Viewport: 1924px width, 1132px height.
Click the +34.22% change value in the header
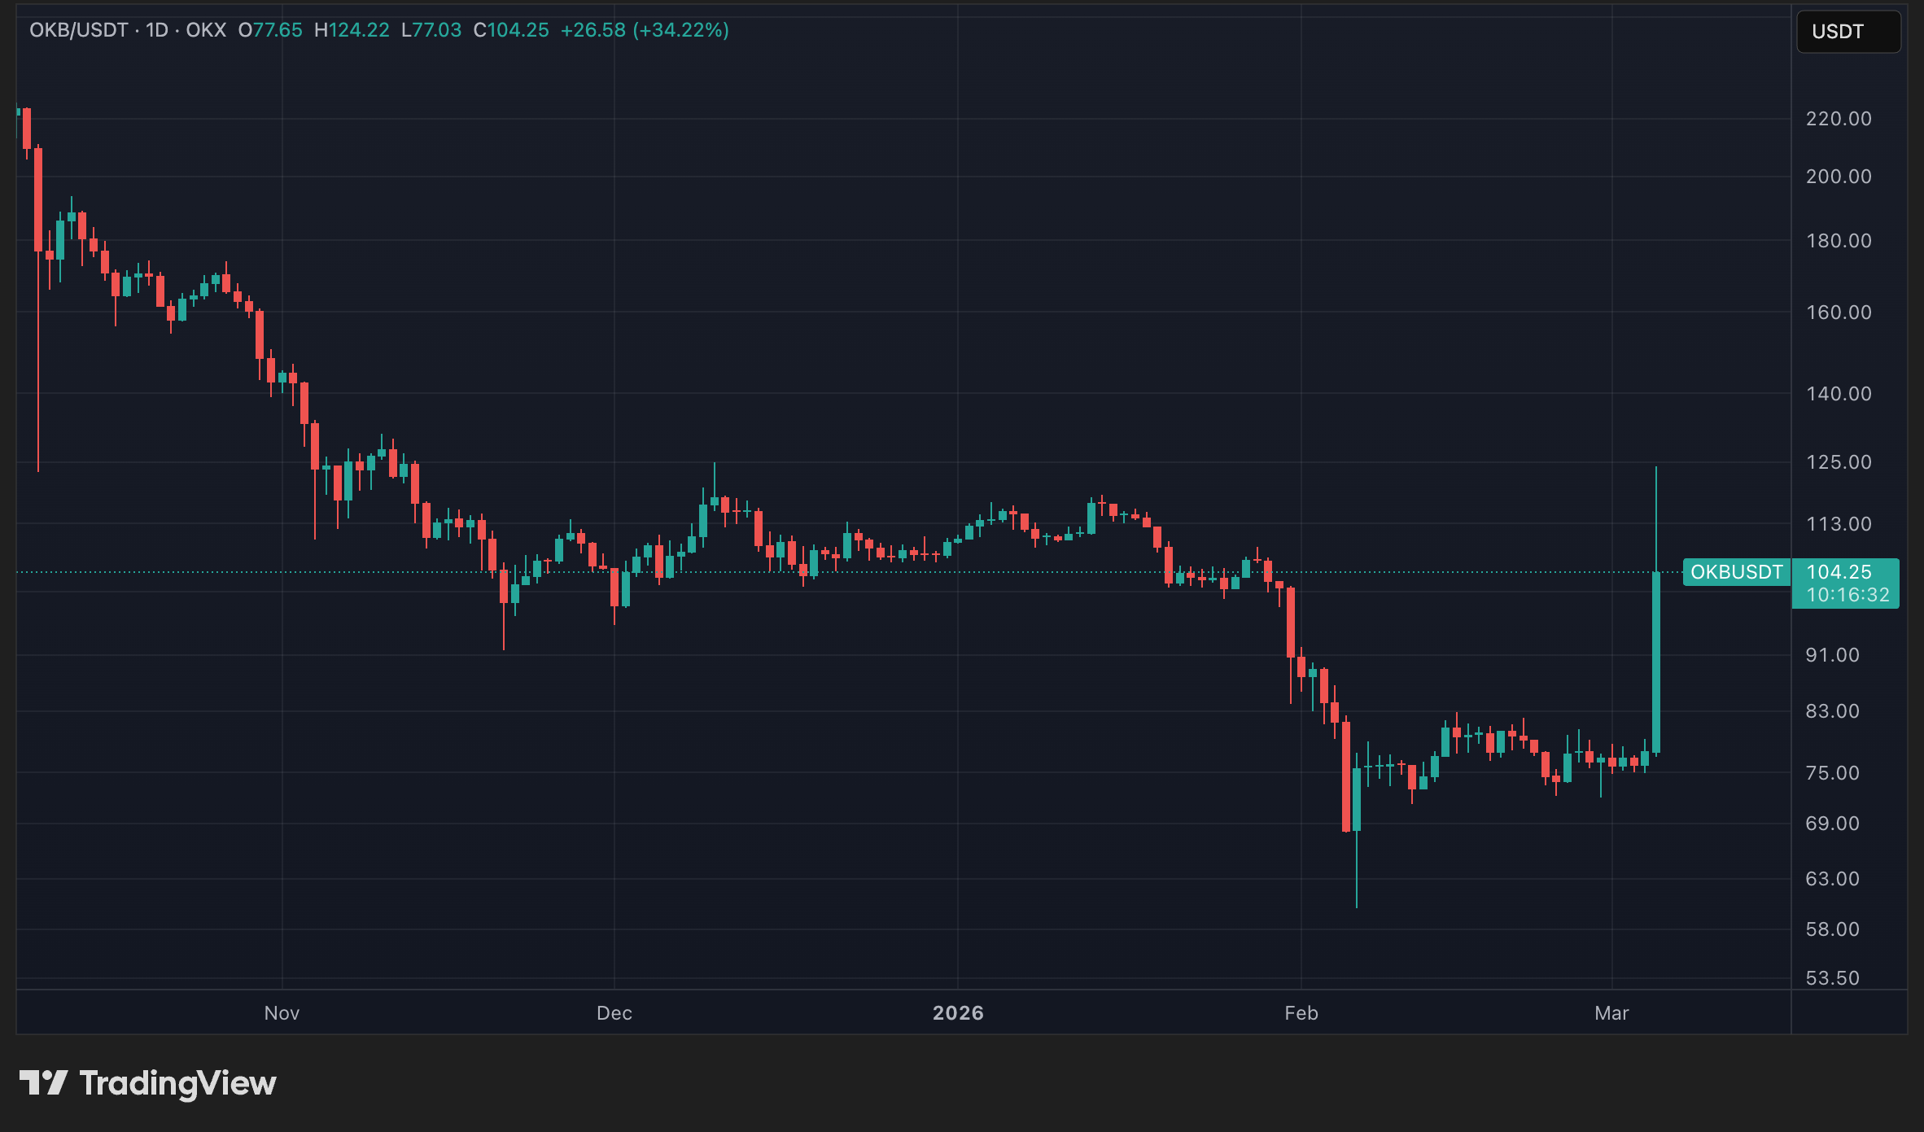coord(681,30)
